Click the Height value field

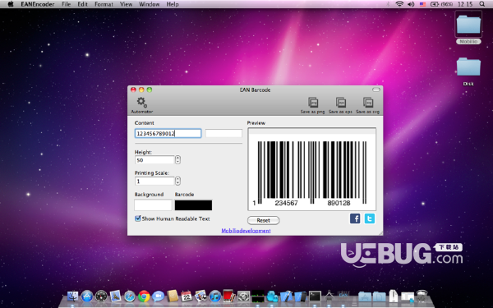(x=154, y=160)
